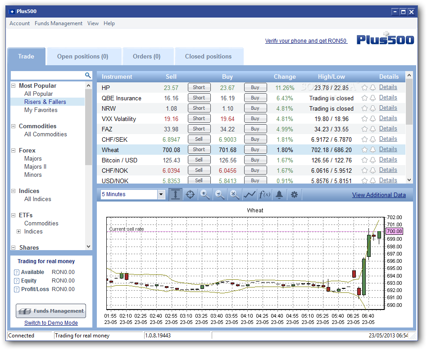
Task: Set a price alert via chart bell icon
Action: [x=279, y=194]
